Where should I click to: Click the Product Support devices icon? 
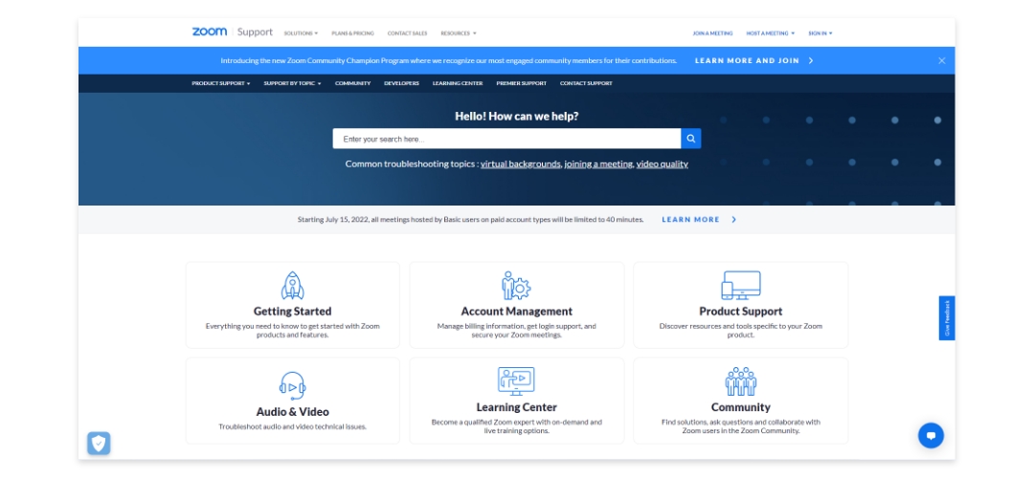coord(740,286)
